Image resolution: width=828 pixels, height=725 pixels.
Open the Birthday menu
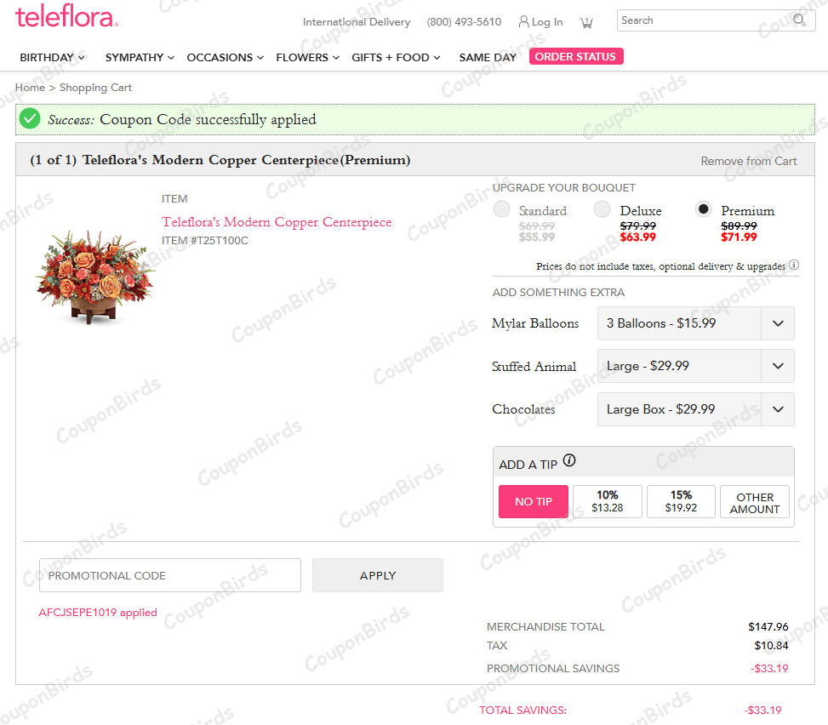tap(52, 58)
